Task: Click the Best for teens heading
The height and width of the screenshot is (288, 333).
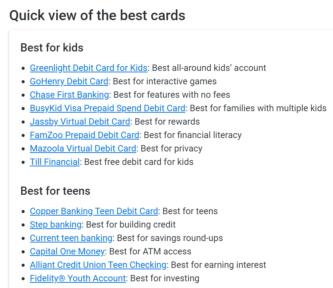Action: (x=56, y=191)
